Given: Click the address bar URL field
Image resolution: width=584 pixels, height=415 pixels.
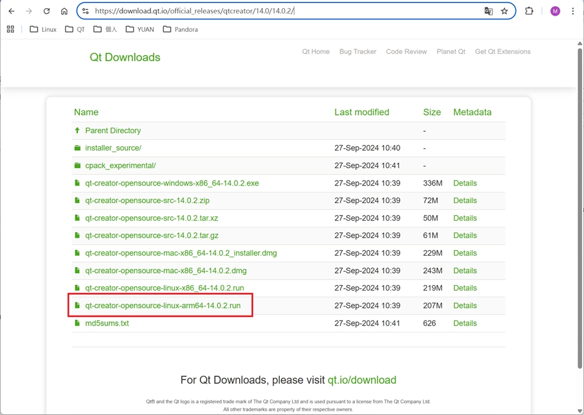Looking at the screenshot, I should coord(281,11).
